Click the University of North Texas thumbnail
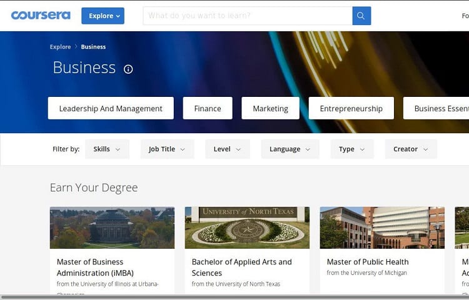Viewport: 469px width, 300px height. (x=247, y=227)
